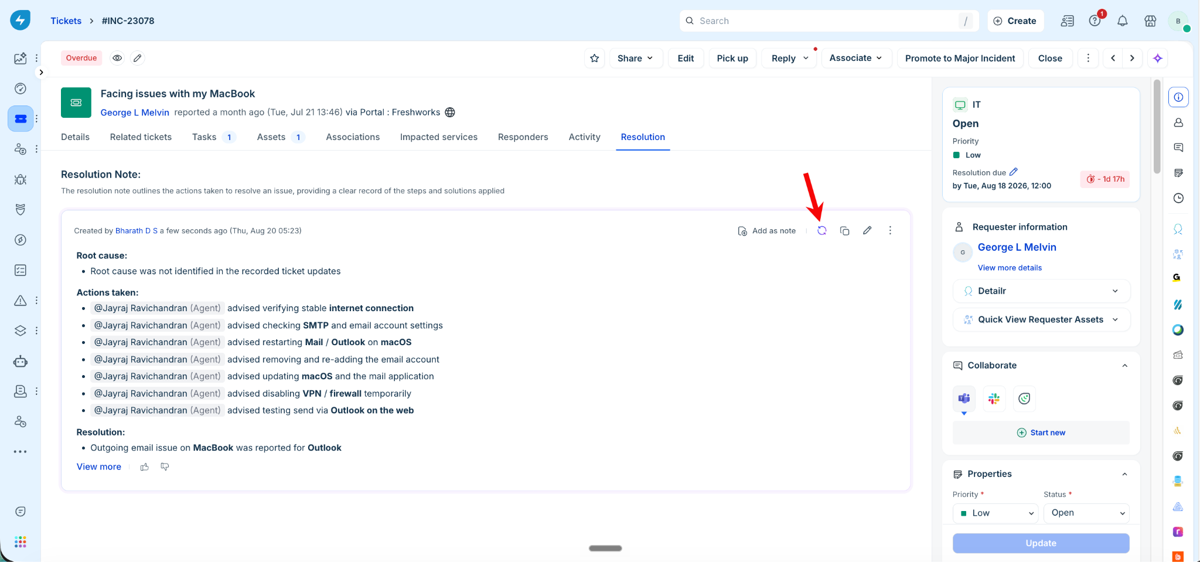Open the Assets tab
The image size is (1200, 562).
(281, 137)
